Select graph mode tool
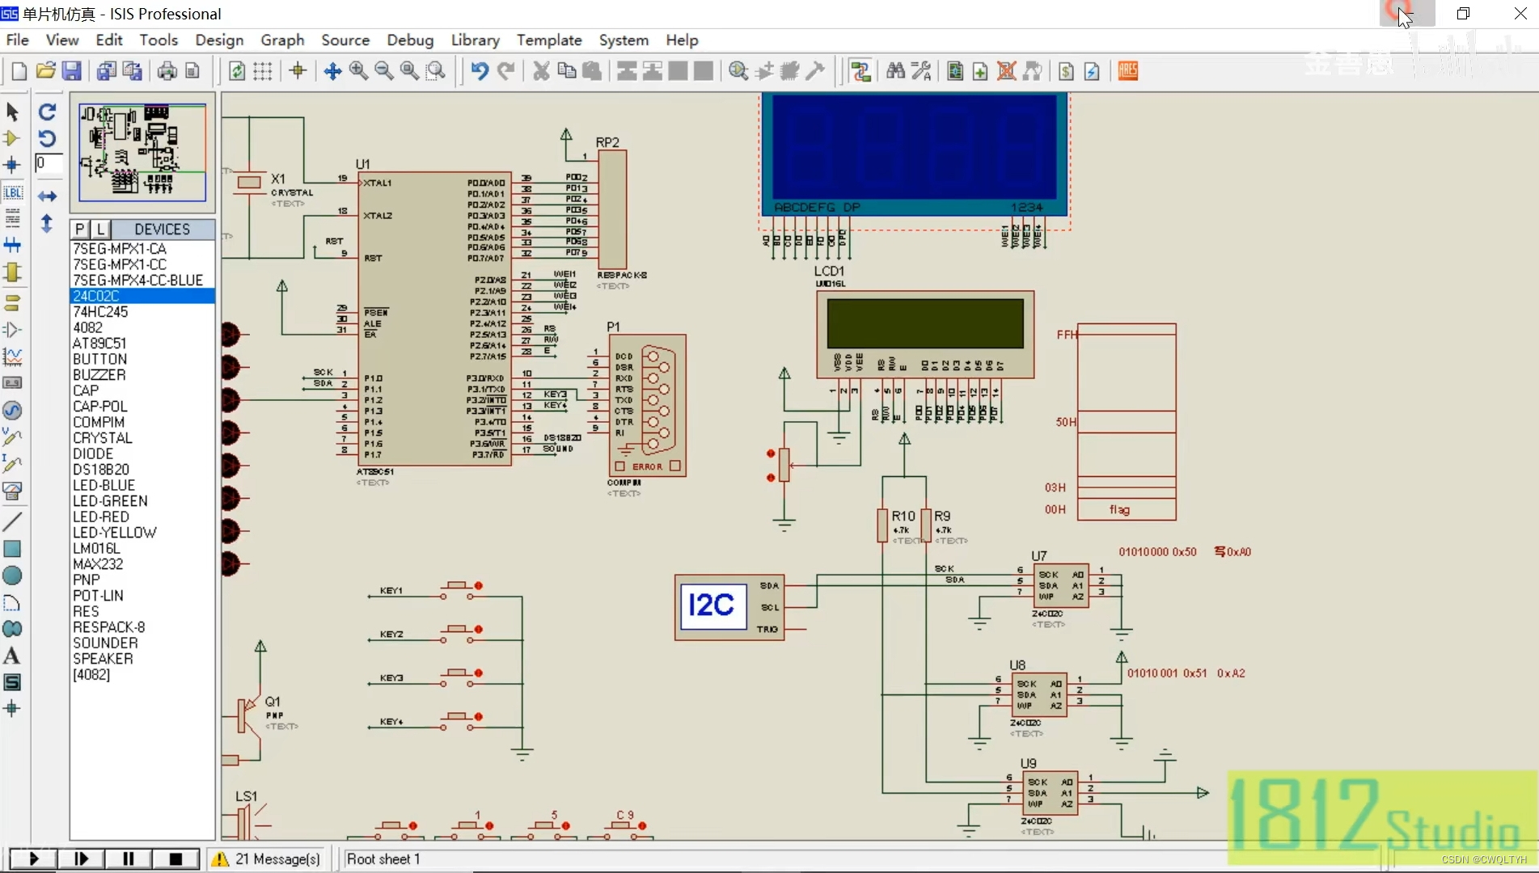Image resolution: width=1539 pixels, height=873 pixels. tap(12, 356)
